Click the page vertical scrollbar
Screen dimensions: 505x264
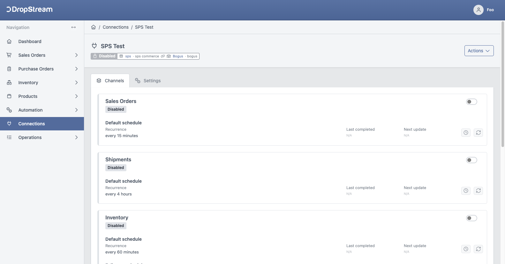pyautogui.click(x=503, y=84)
